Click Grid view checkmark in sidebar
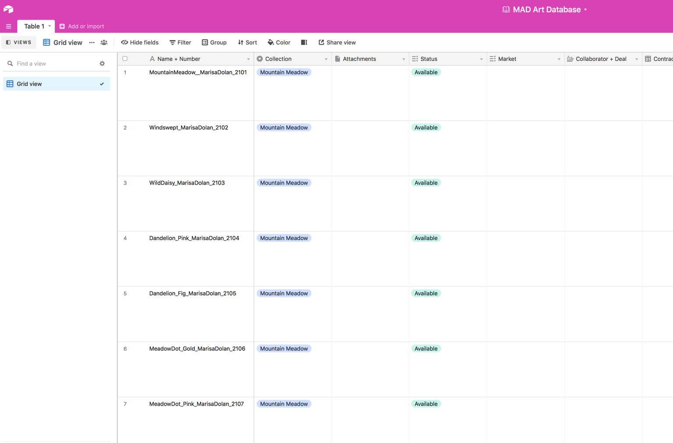 (x=102, y=84)
